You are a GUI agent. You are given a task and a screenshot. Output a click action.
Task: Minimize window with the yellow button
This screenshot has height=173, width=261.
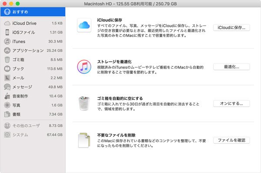[x=11, y=3]
